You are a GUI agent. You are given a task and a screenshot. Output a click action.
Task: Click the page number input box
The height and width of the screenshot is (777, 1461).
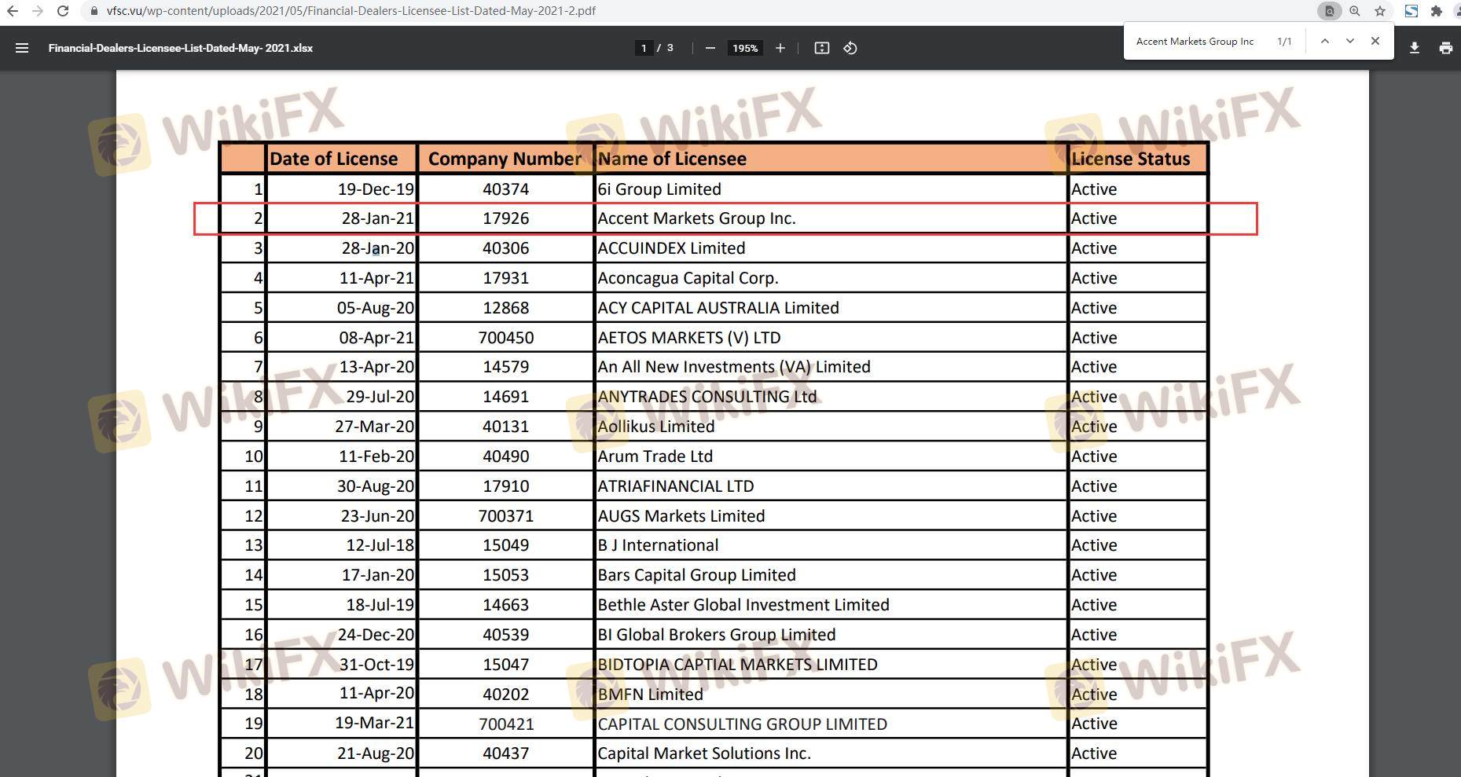(x=644, y=48)
